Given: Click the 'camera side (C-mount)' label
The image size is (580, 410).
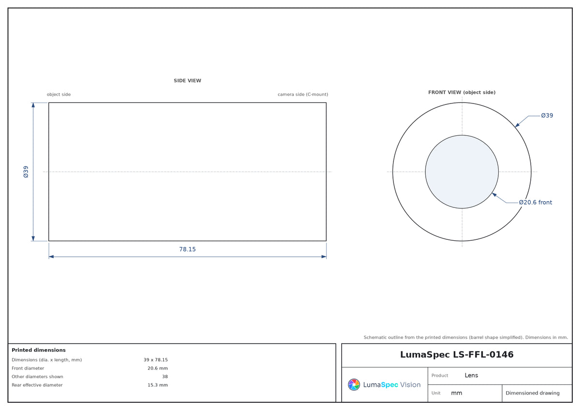Looking at the screenshot, I should [303, 94].
